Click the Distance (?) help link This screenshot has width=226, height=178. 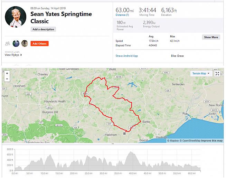coord(121,15)
